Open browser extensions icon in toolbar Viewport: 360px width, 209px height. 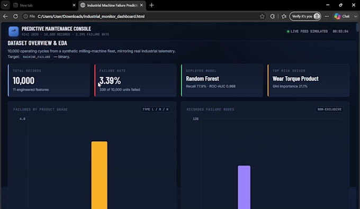(272, 16)
